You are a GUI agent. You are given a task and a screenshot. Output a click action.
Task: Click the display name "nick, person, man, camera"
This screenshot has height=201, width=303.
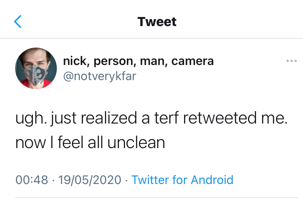click(138, 60)
